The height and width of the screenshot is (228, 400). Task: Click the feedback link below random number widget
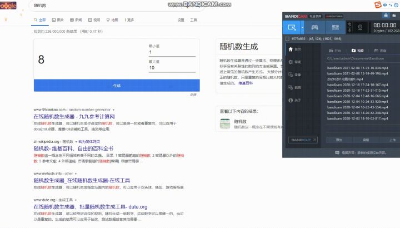[193, 95]
